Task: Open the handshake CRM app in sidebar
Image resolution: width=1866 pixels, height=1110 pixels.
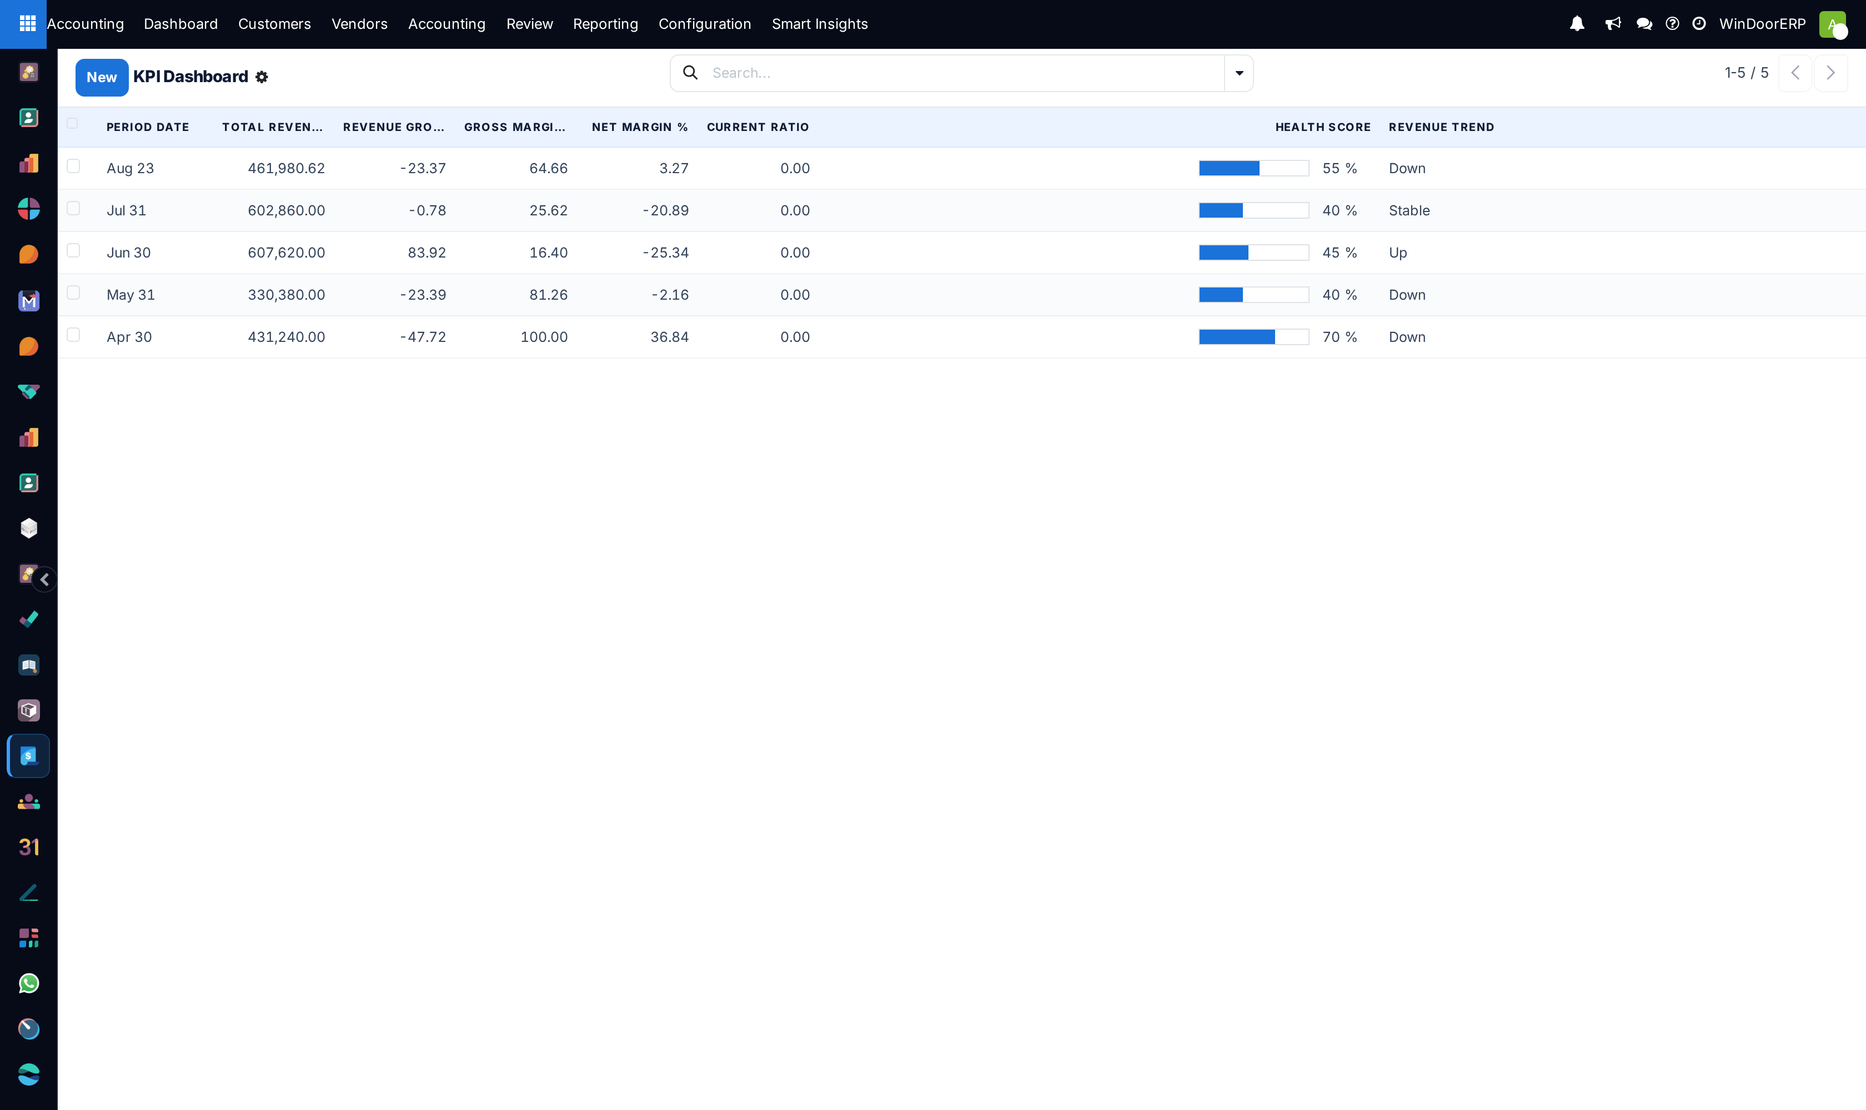Action: 28,392
